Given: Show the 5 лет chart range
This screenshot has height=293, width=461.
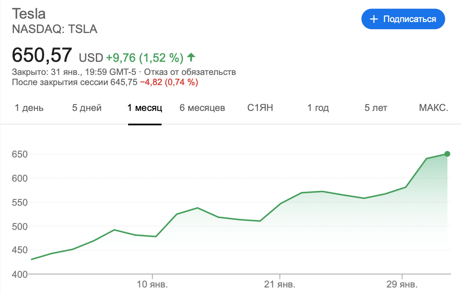Looking at the screenshot, I should pyautogui.click(x=376, y=108).
